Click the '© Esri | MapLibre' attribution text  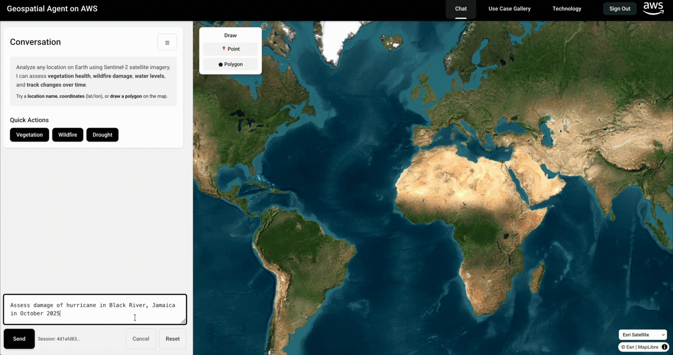point(640,347)
